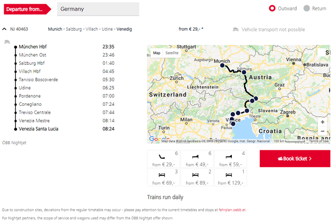Click the 23:35 departure time
The width and height of the screenshot is (332, 222).
coord(108,47)
